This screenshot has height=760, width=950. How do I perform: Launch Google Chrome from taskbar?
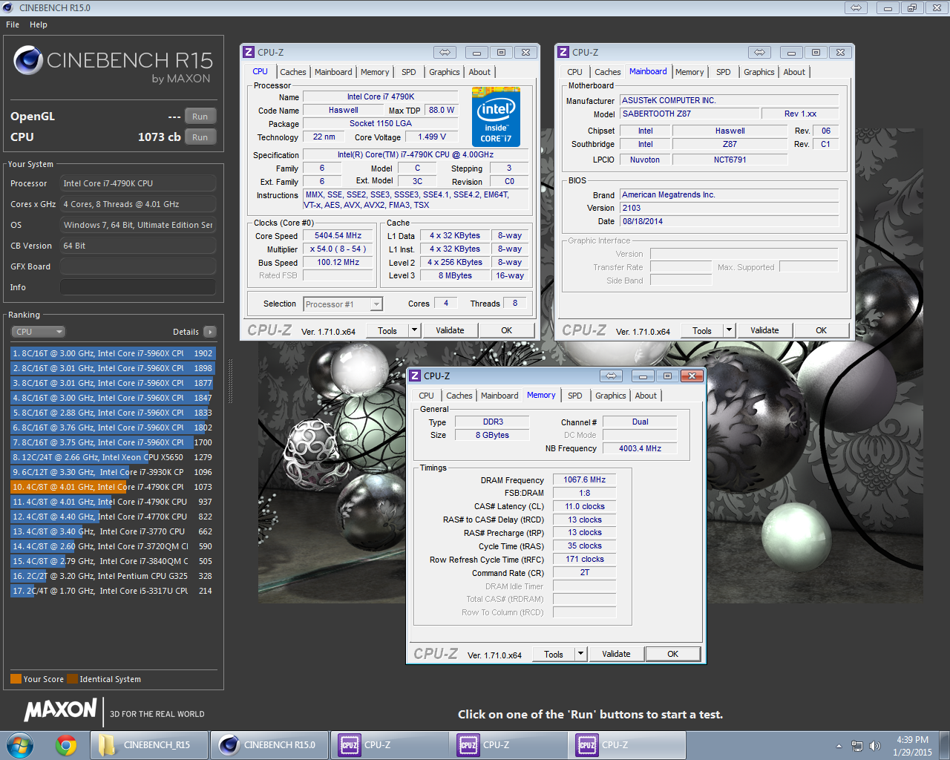point(66,745)
